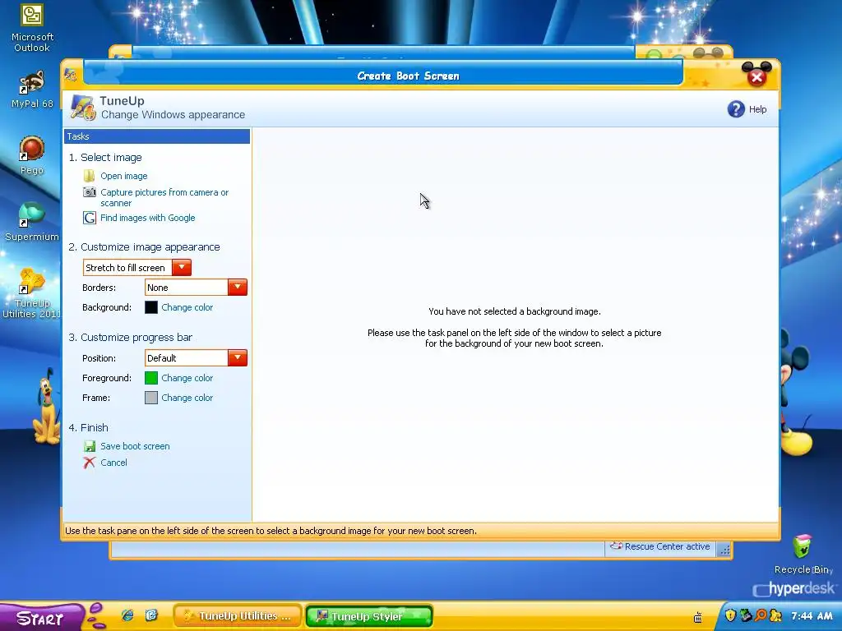Click the Save boot screen link
Screen dimensions: 842x631
[135, 446]
